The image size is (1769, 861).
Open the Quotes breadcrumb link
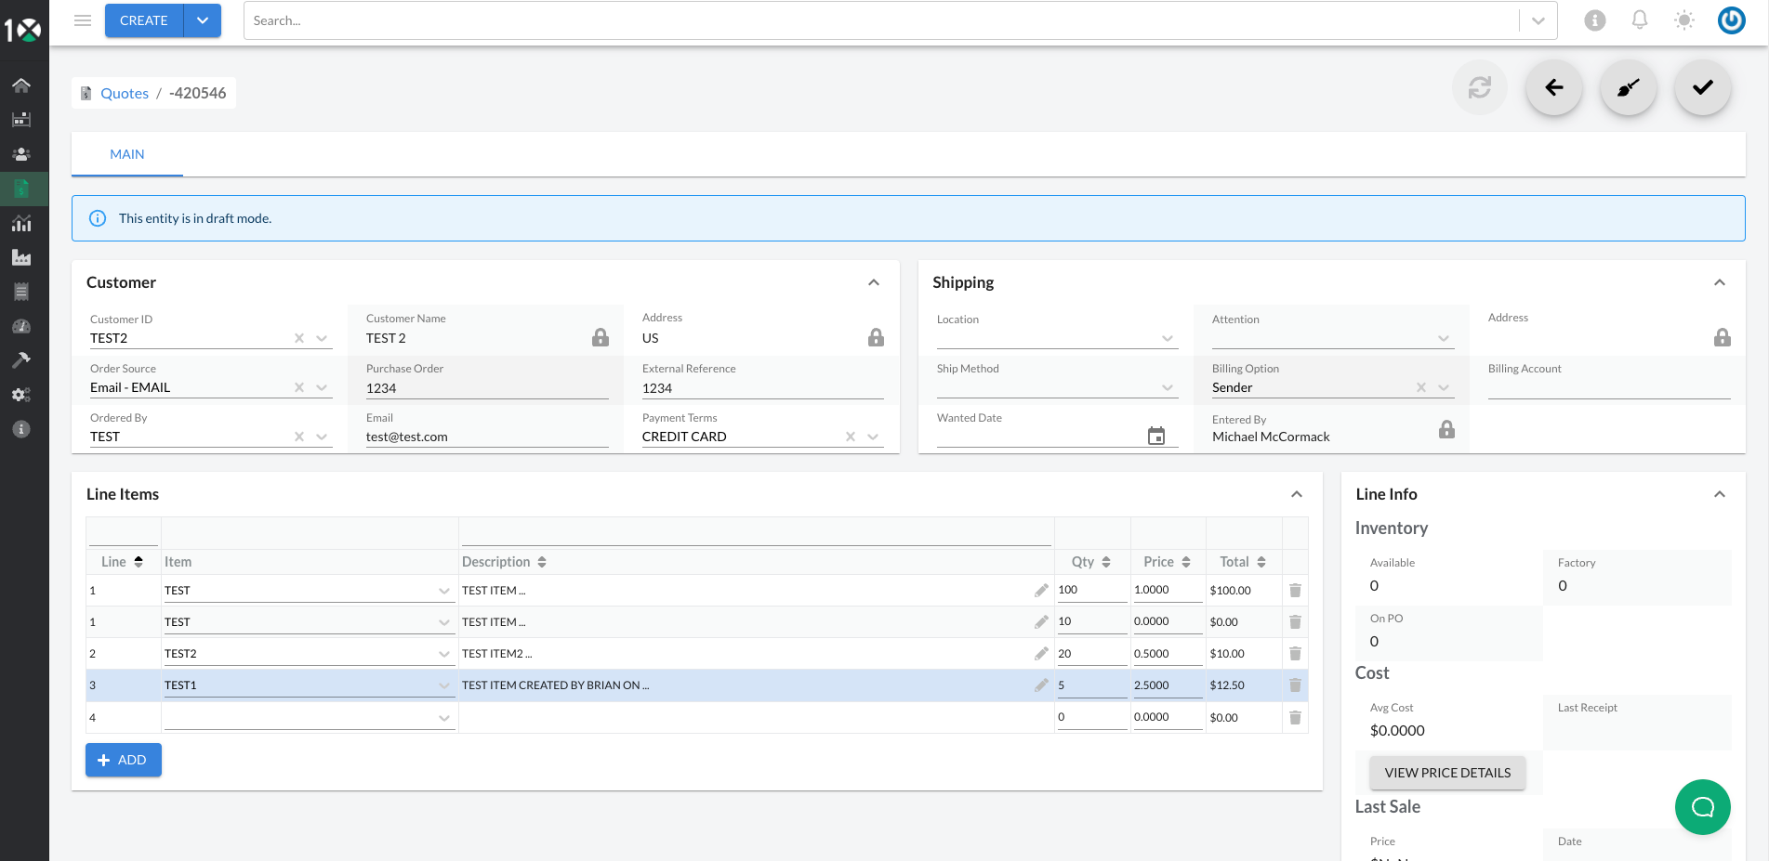125,93
